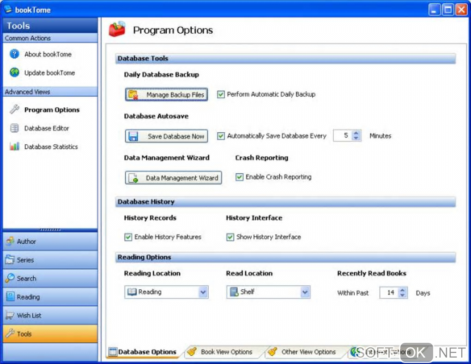
Task: Open Database Editor view
Action: click(x=47, y=129)
